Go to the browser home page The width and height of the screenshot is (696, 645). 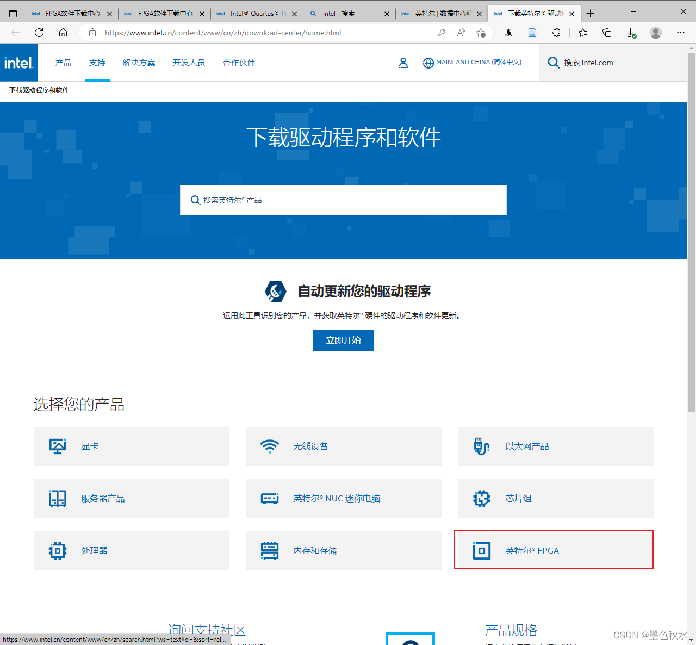pos(63,33)
